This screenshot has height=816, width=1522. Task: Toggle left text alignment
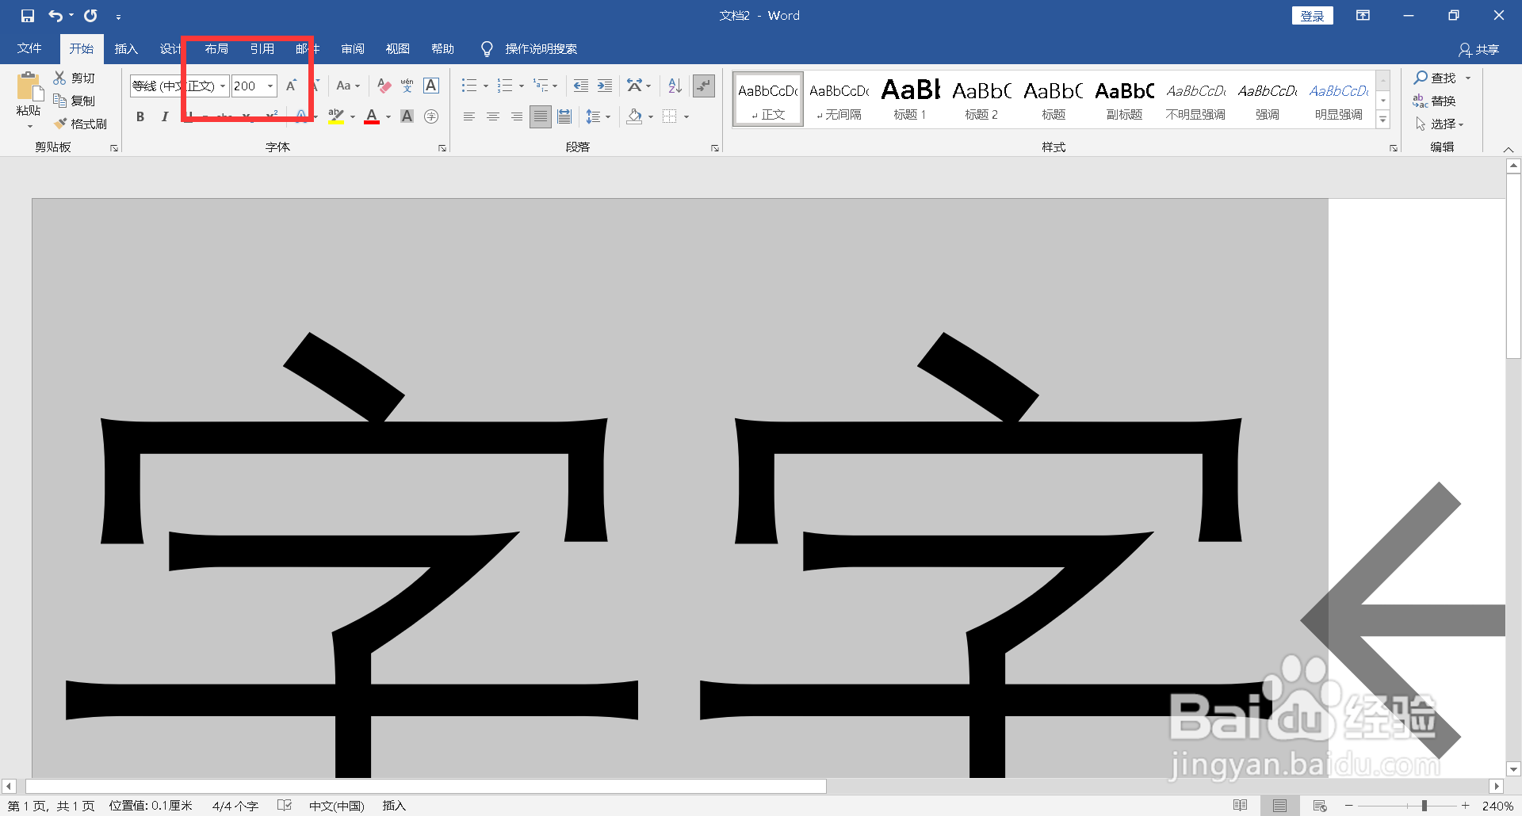click(x=469, y=116)
